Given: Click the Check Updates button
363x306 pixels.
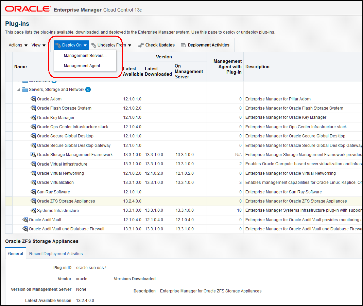Looking at the screenshot, I should click(156, 45).
